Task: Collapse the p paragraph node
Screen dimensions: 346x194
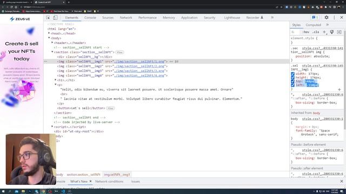Action: pos(56,85)
